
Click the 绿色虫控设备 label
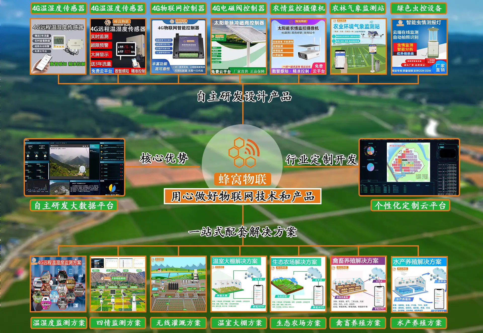coord(419,8)
